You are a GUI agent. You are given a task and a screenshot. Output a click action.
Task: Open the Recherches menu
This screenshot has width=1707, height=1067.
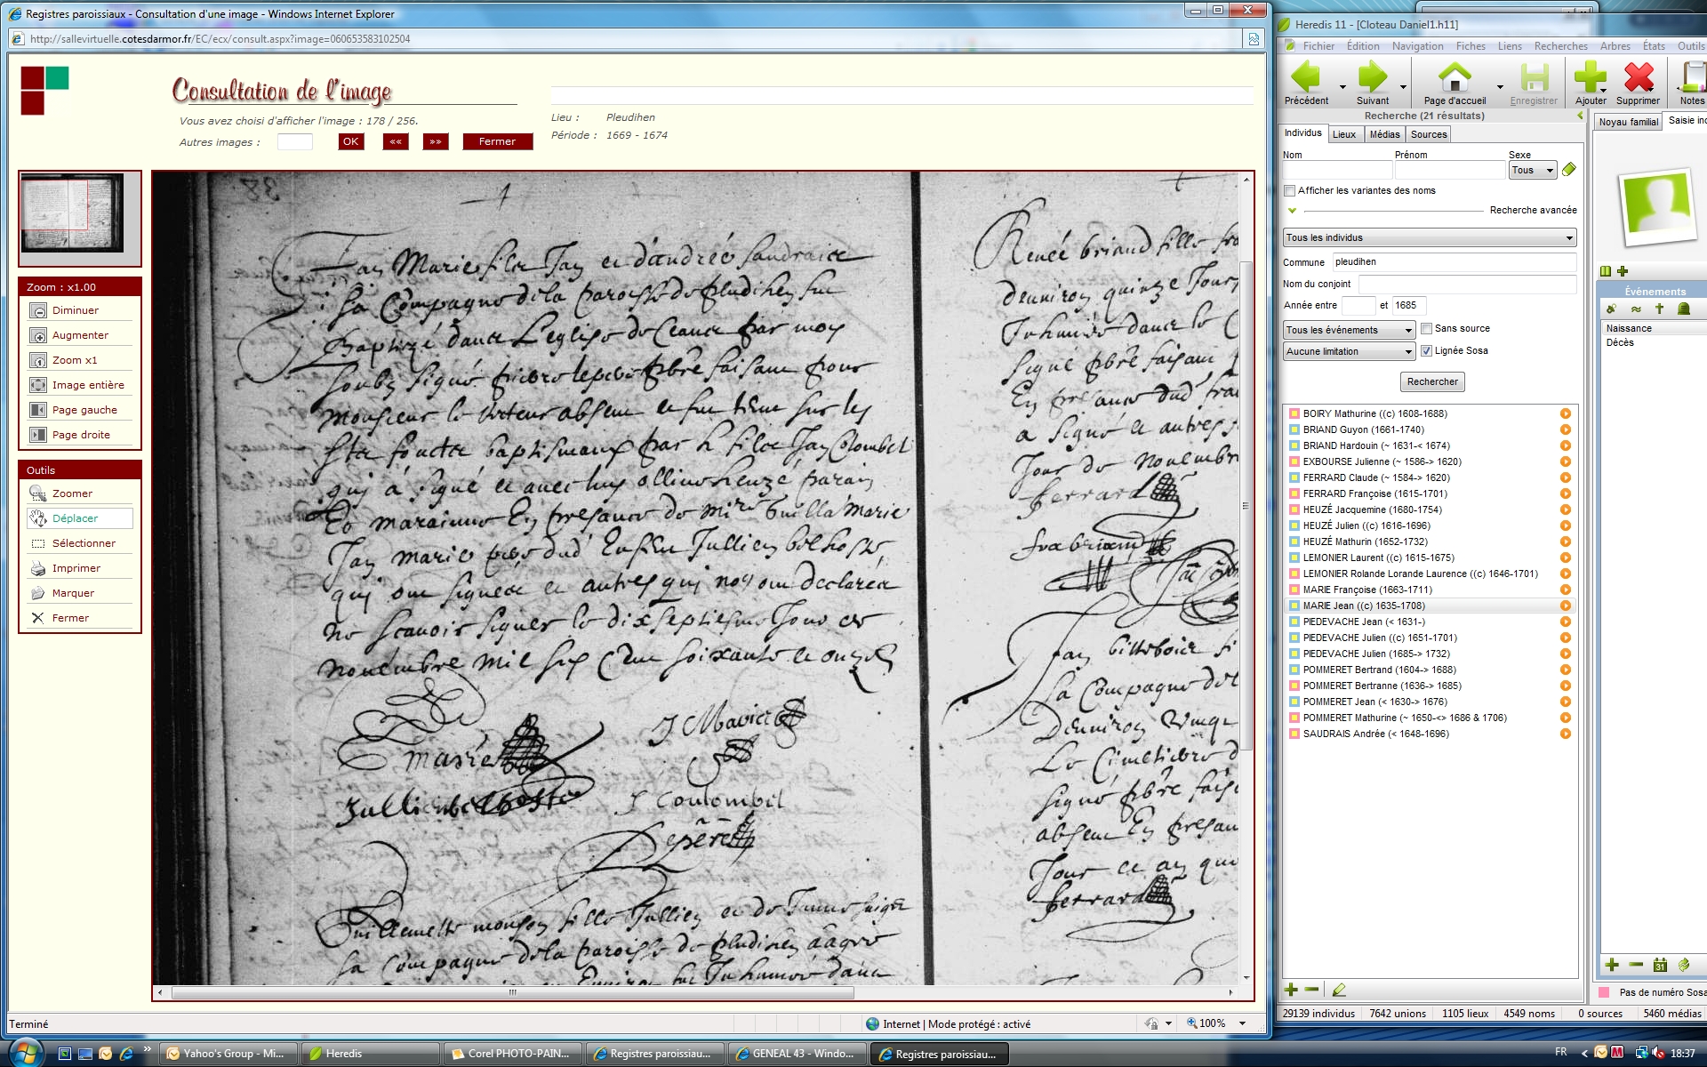1560,46
